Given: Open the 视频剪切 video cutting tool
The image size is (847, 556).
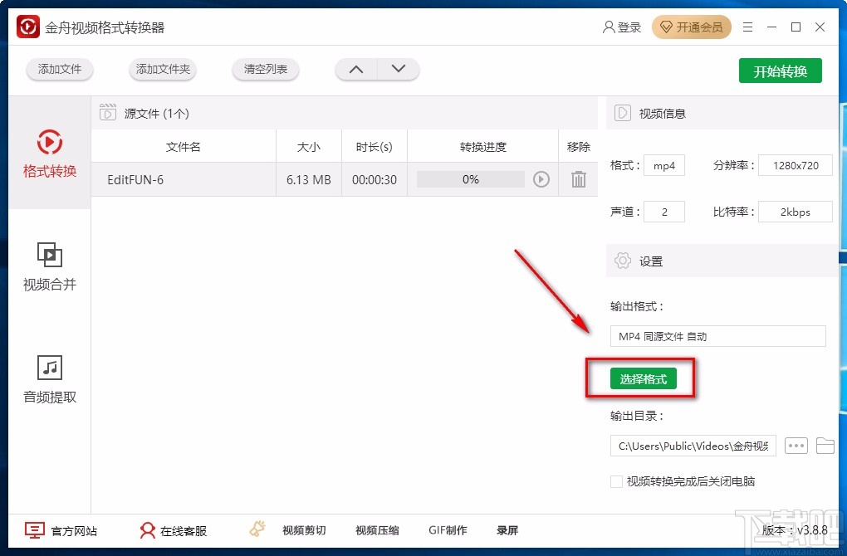Looking at the screenshot, I should [x=304, y=530].
